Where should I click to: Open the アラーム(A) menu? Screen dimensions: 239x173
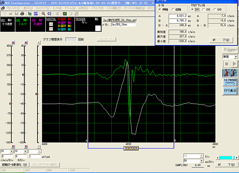point(70,8)
